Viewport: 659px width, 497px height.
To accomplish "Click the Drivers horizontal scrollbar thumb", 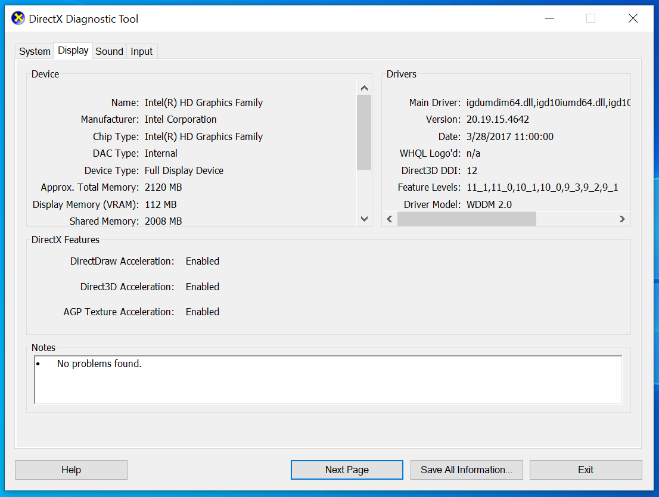I will tap(467, 219).
